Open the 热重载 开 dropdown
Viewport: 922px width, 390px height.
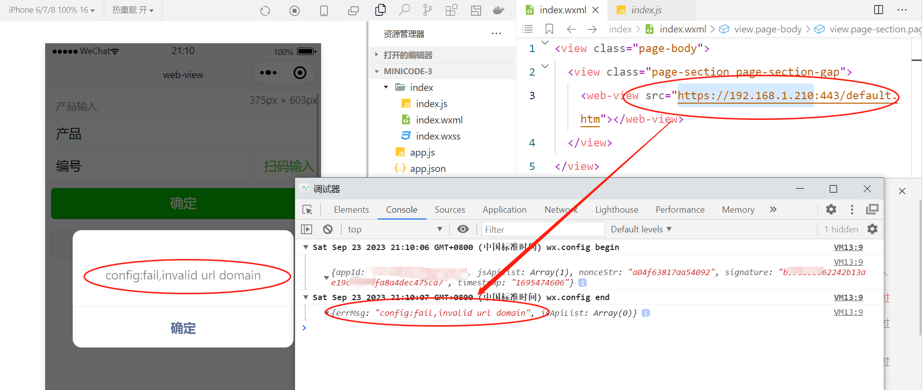coord(133,10)
